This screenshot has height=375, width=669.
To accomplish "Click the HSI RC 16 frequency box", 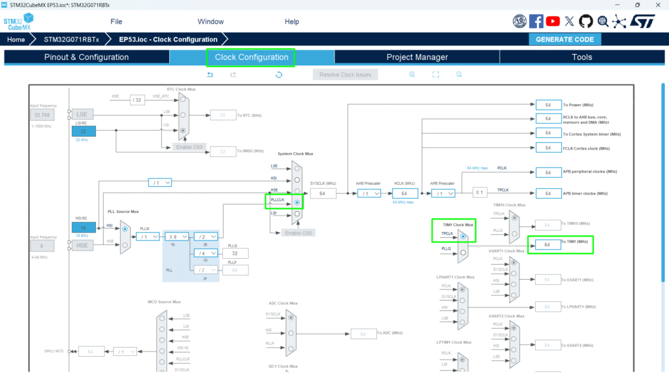I will pyautogui.click(x=84, y=227).
